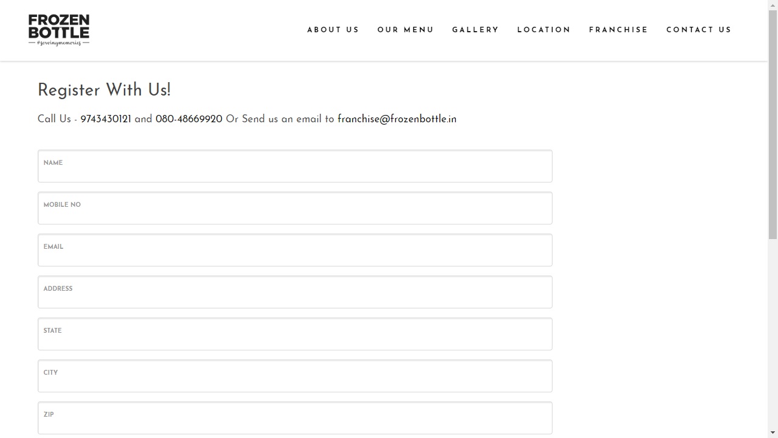Screen dimensions: 778x438
Task: Email franchise@frozenbottle.in via the link
Action: point(397,119)
